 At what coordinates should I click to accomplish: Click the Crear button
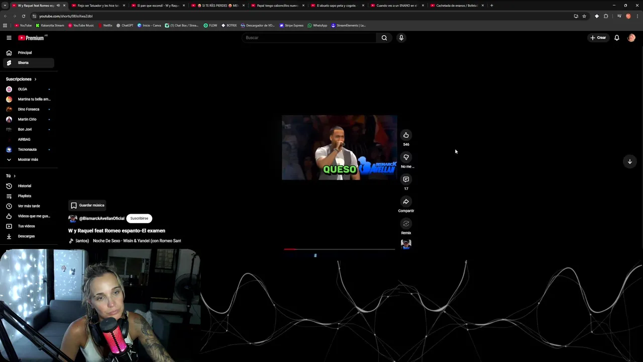(598, 38)
